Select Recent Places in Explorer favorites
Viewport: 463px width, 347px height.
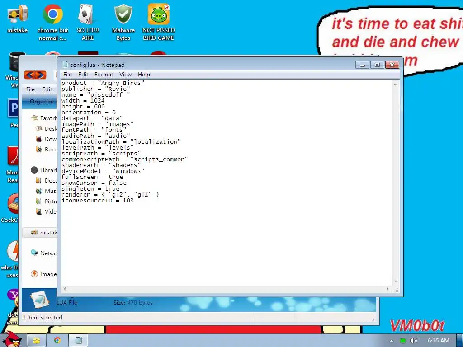[x=47, y=149]
